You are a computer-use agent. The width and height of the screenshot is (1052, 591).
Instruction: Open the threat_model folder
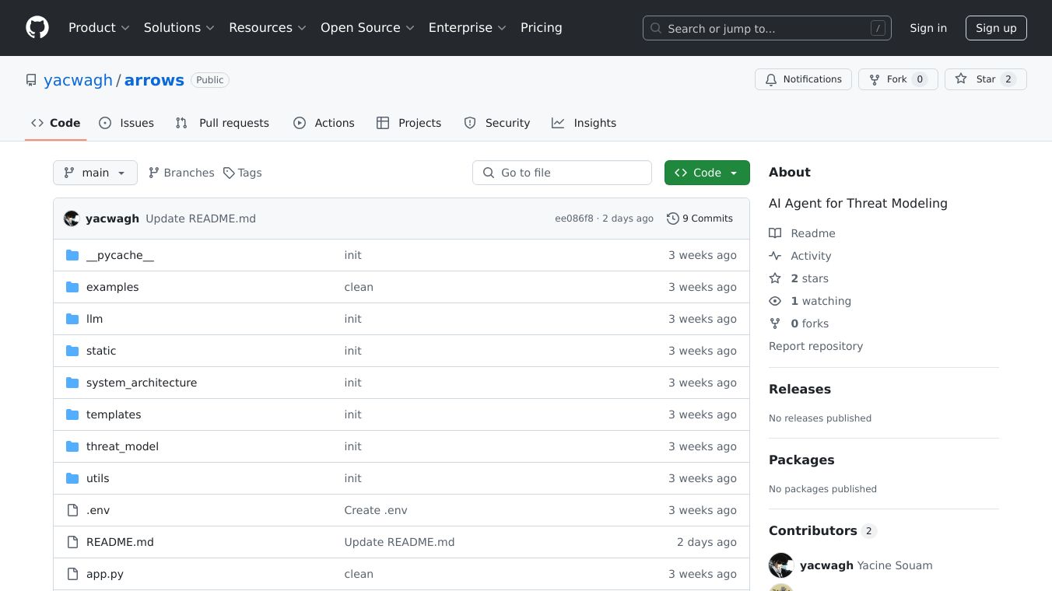[122, 446]
